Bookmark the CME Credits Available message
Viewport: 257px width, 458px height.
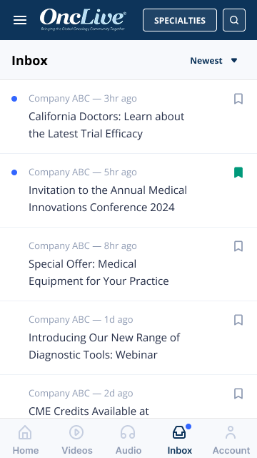[238, 394]
